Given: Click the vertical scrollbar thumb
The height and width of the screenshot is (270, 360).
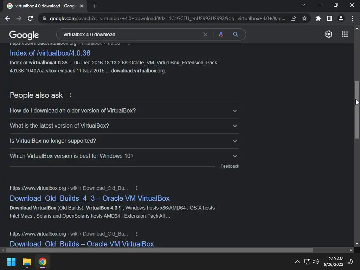Looking at the screenshot, I should click(357, 110).
